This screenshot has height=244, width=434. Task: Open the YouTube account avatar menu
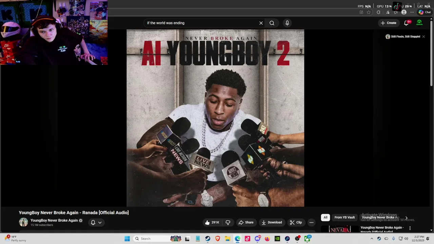point(419,23)
